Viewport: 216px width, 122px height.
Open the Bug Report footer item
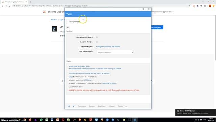102,106
